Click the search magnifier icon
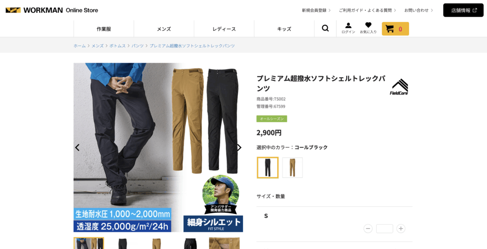Image resolution: width=487 pixels, height=249 pixels. [x=325, y=29]
